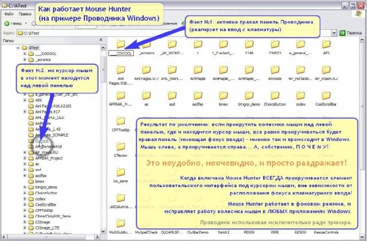The width and height of the screenshot is (367, 241).
Task: Click right pane scrollbar up arrow
Action: [x=363, y=40]
